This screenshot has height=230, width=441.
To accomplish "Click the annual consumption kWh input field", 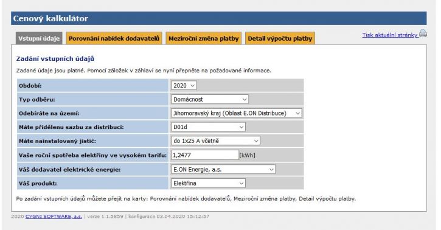I will coord(205,155).
